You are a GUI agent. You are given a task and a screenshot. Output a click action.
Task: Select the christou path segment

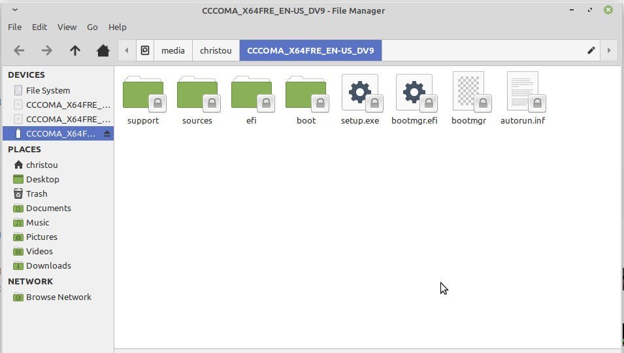point(216,50)
